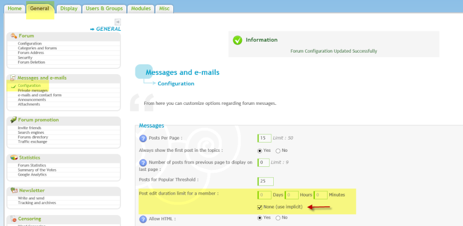Open Search engines link
This screenshot has height=226, width=463.
[x=31, y=133]
